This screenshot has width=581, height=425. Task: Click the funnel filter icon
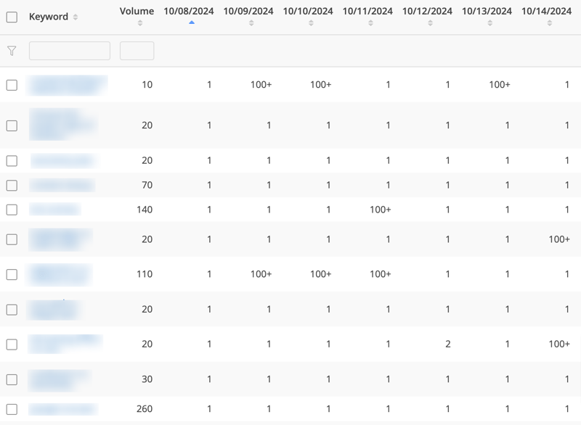coord(12,51)
